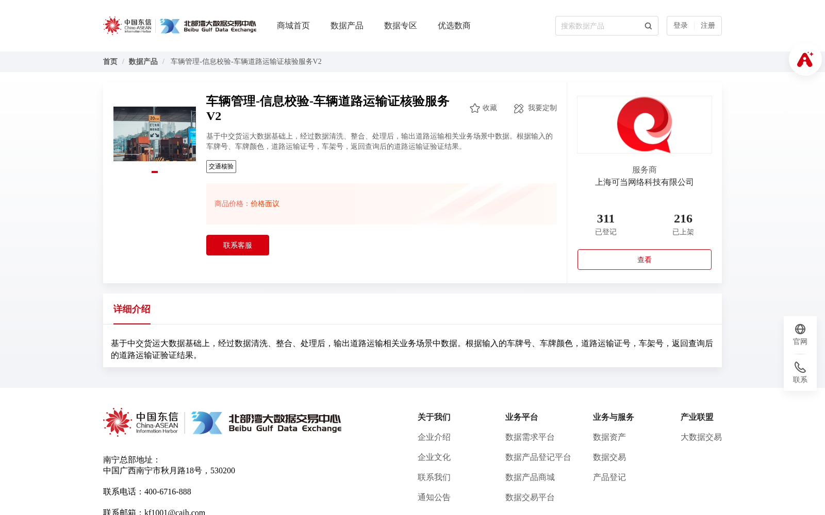The width and height of the screenshot is (825, 515).
Task: Open footer link 数据交易平台
Action: click(x=530, y=497)
